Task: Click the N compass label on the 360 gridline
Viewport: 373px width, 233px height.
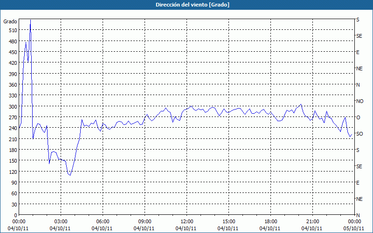Action: pos(358,85)
